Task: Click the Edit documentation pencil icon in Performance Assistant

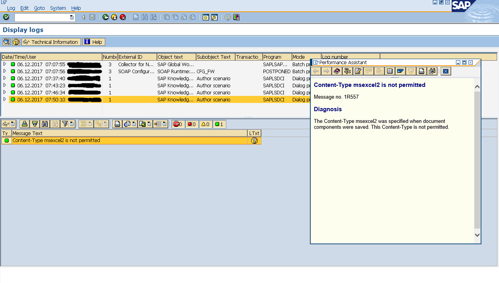Action: point(358,71)
